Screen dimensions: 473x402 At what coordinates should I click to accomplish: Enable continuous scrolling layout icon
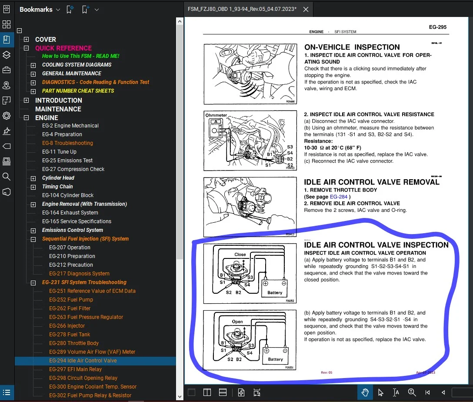(223, 392)
